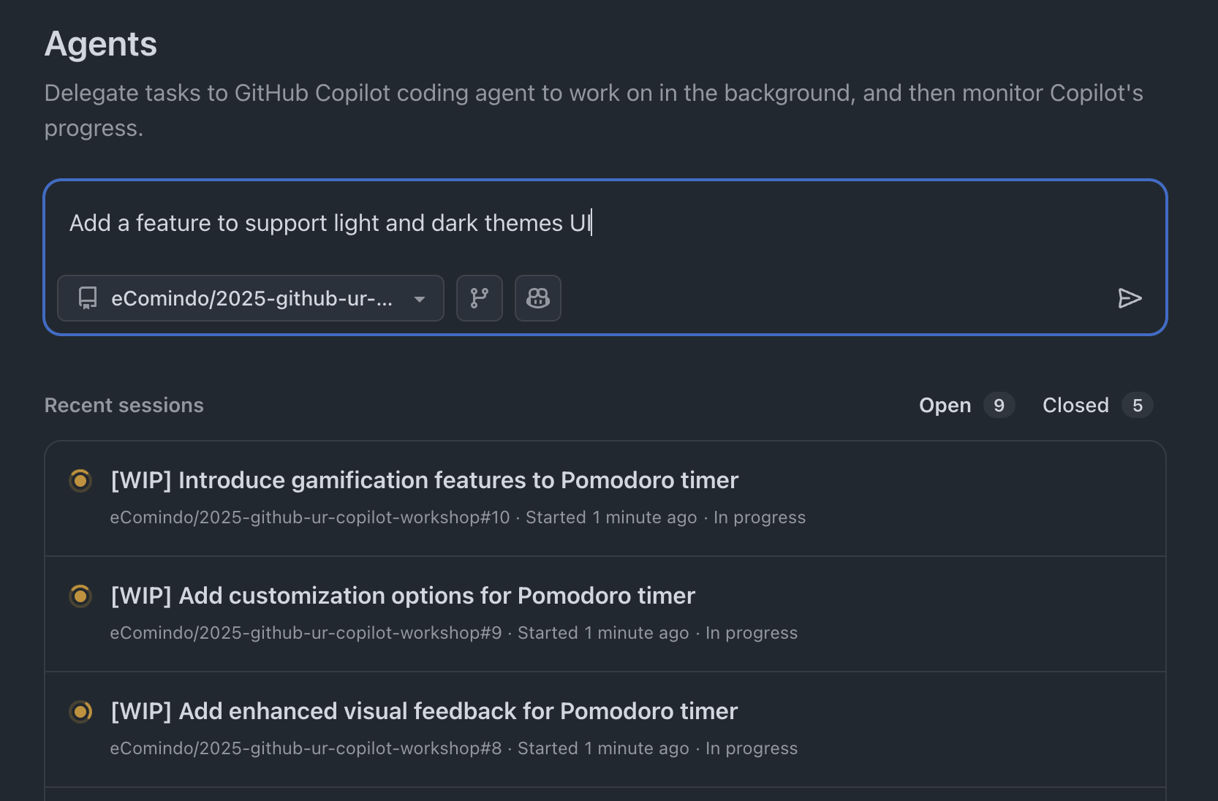Open the Add enhanced visual feedback session
1218x801 pixels.
[424, 711]
